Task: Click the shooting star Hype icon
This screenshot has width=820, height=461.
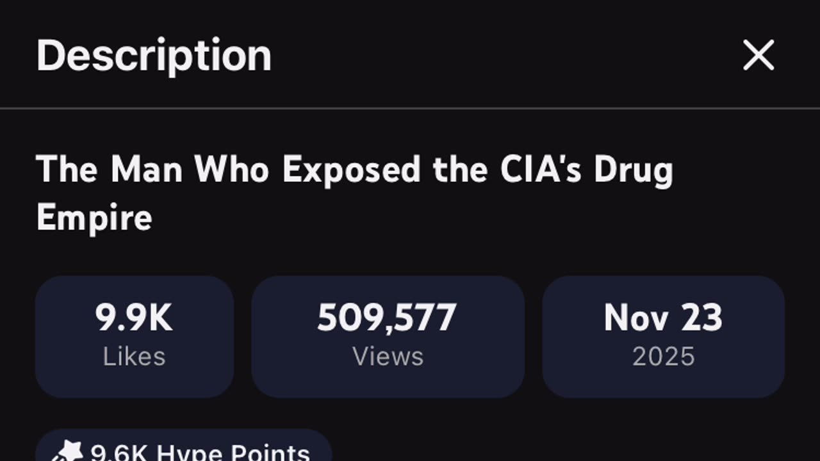Action: coord(67,452)
